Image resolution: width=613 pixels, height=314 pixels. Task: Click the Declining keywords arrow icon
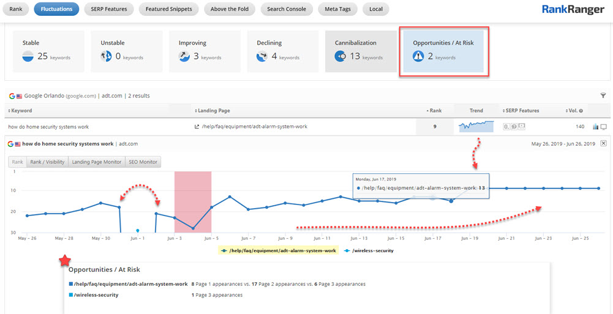pos(262,57)
